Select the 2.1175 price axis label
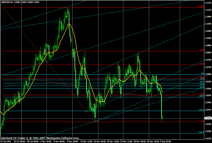Viewport: 212px width, 143px height. point(208,3)
